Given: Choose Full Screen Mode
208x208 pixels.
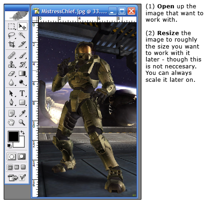Looking at the screenshot, I should pos(23,167).
